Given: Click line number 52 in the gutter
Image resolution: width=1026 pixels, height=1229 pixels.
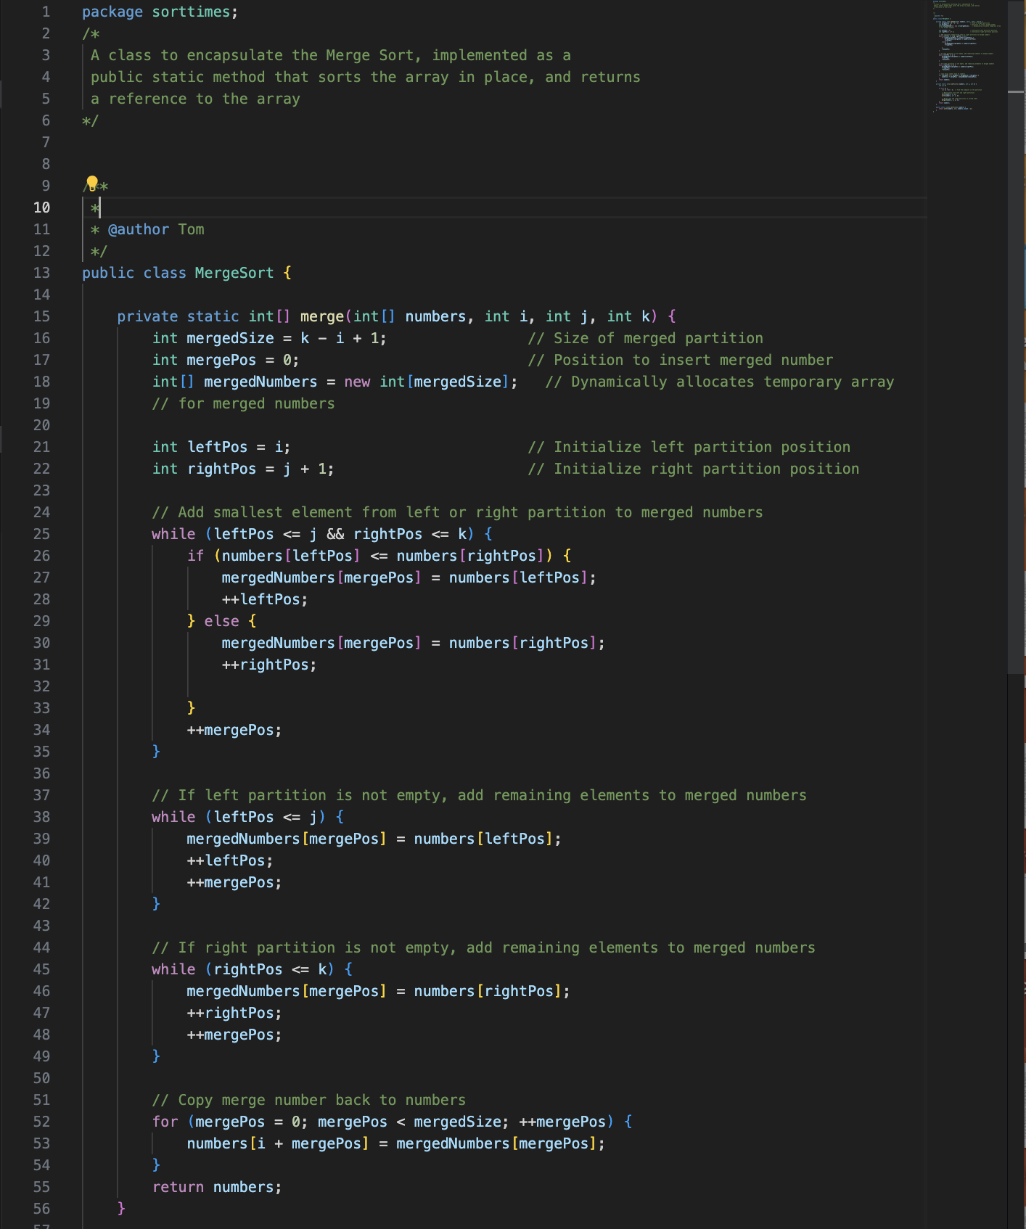Looking at the screenshot, I should 42,1122.
